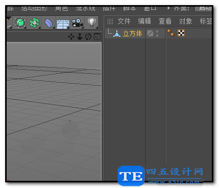This screenshot has height=188, width=219.
Task: Click the Phong tag on 立方体
Action: pyautogui.click(x=171, y=33)
